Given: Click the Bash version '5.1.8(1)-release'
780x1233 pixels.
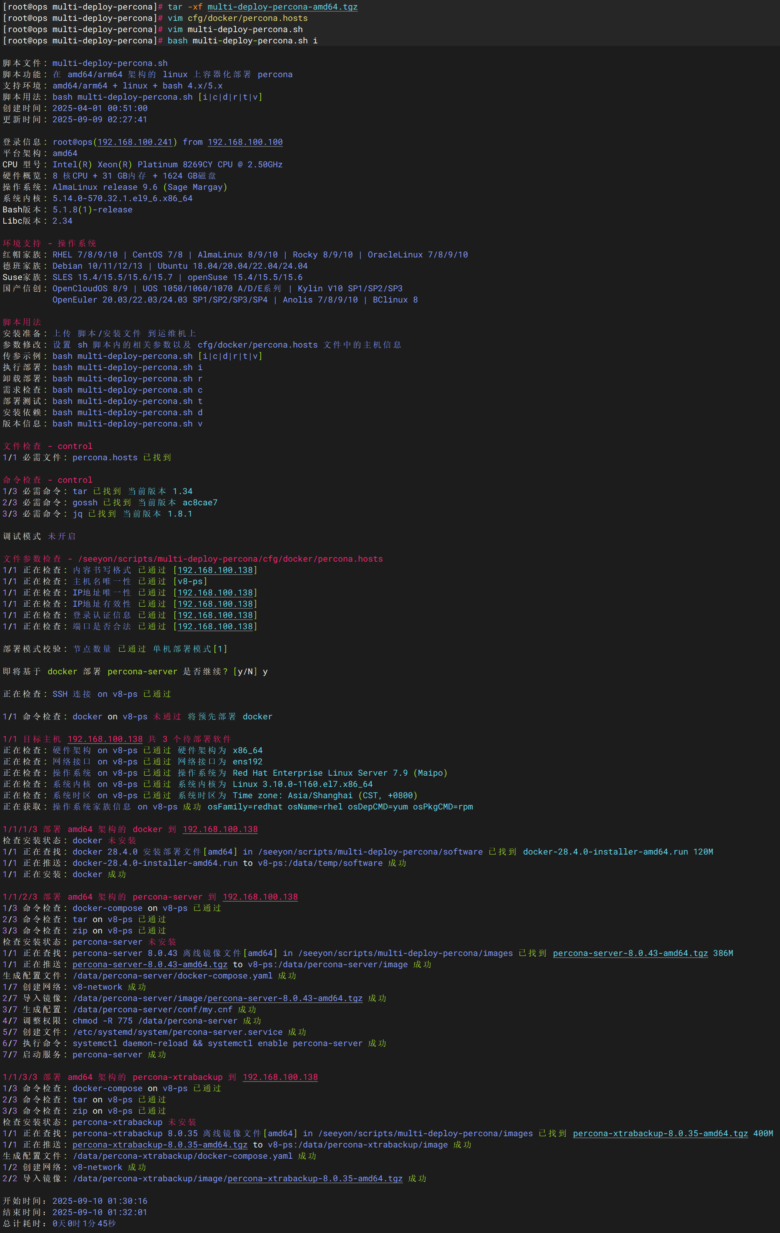Looking at the screenshot, I should coord(92,210).
